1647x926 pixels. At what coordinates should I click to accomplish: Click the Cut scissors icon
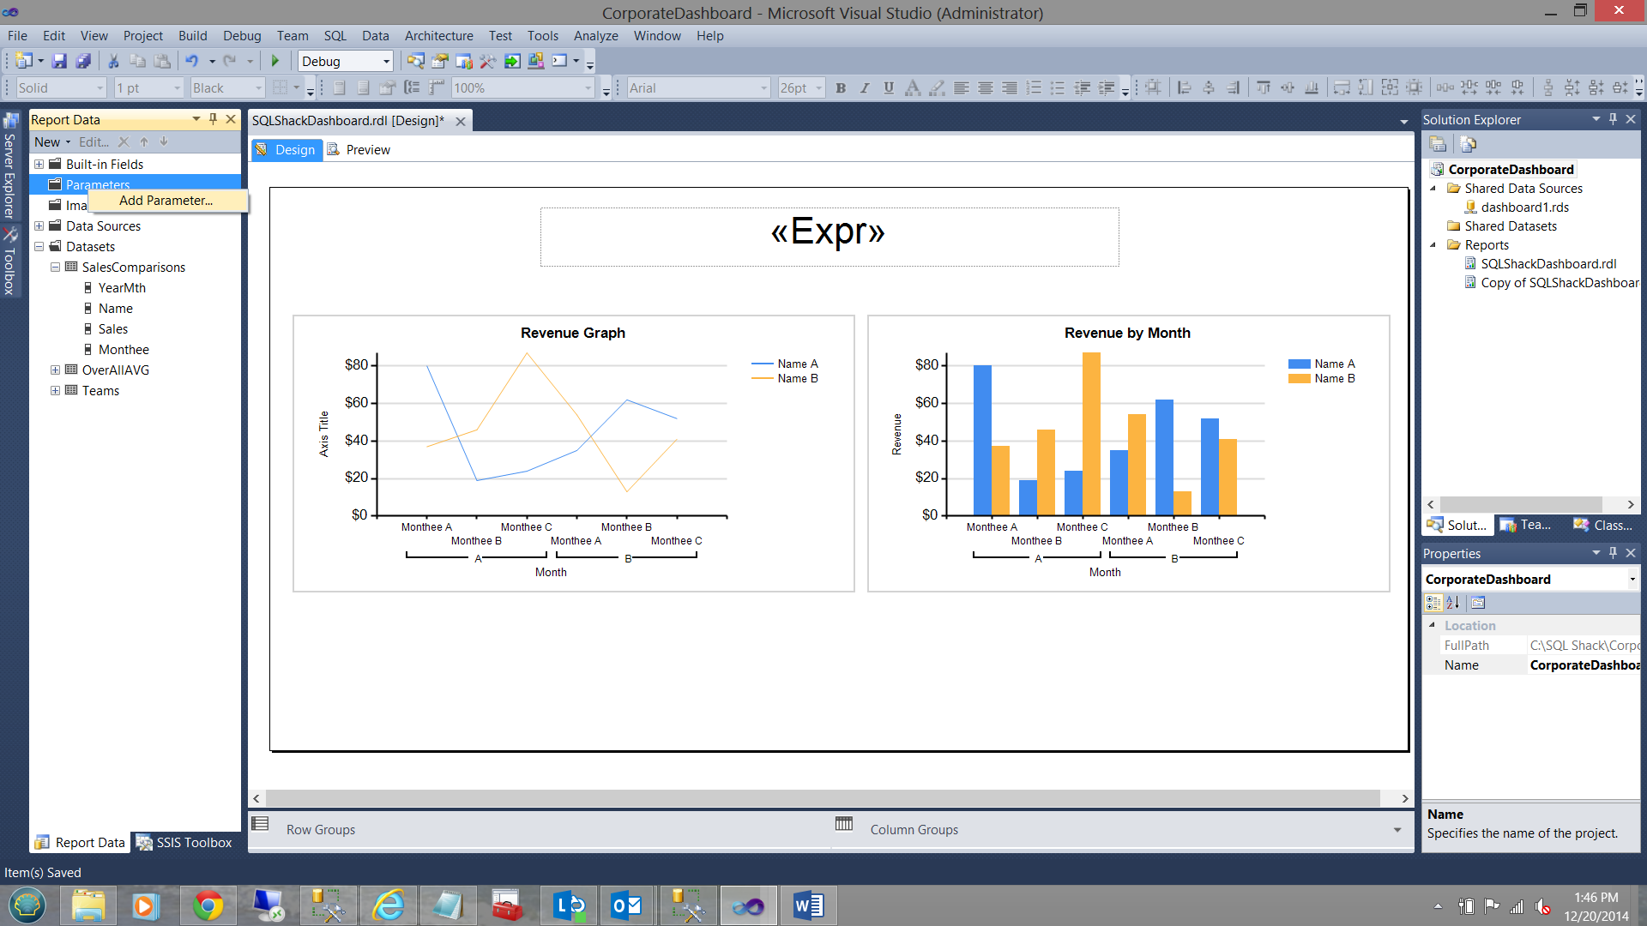[x=112, y=61]
